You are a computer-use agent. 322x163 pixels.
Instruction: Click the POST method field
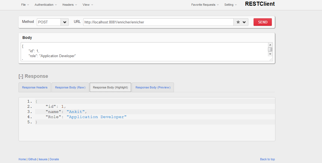(x=49, y=22)
